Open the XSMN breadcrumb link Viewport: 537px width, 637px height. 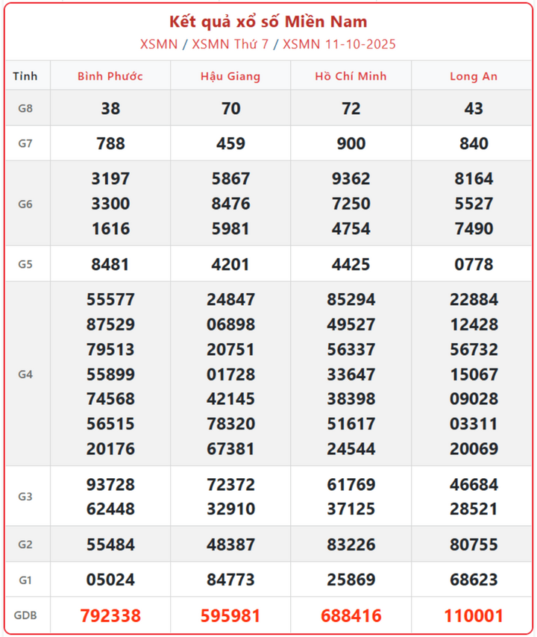[158, 44]
